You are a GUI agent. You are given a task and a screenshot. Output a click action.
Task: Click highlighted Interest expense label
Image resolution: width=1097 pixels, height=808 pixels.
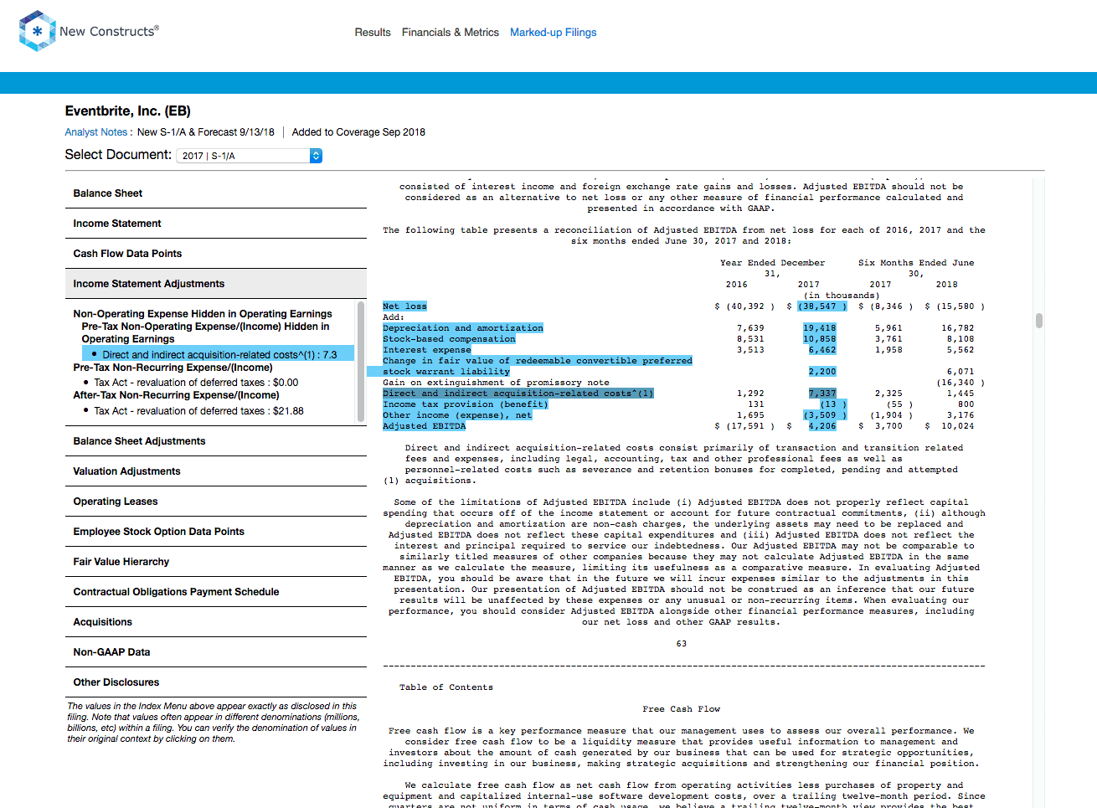click(x=427, y=350)
